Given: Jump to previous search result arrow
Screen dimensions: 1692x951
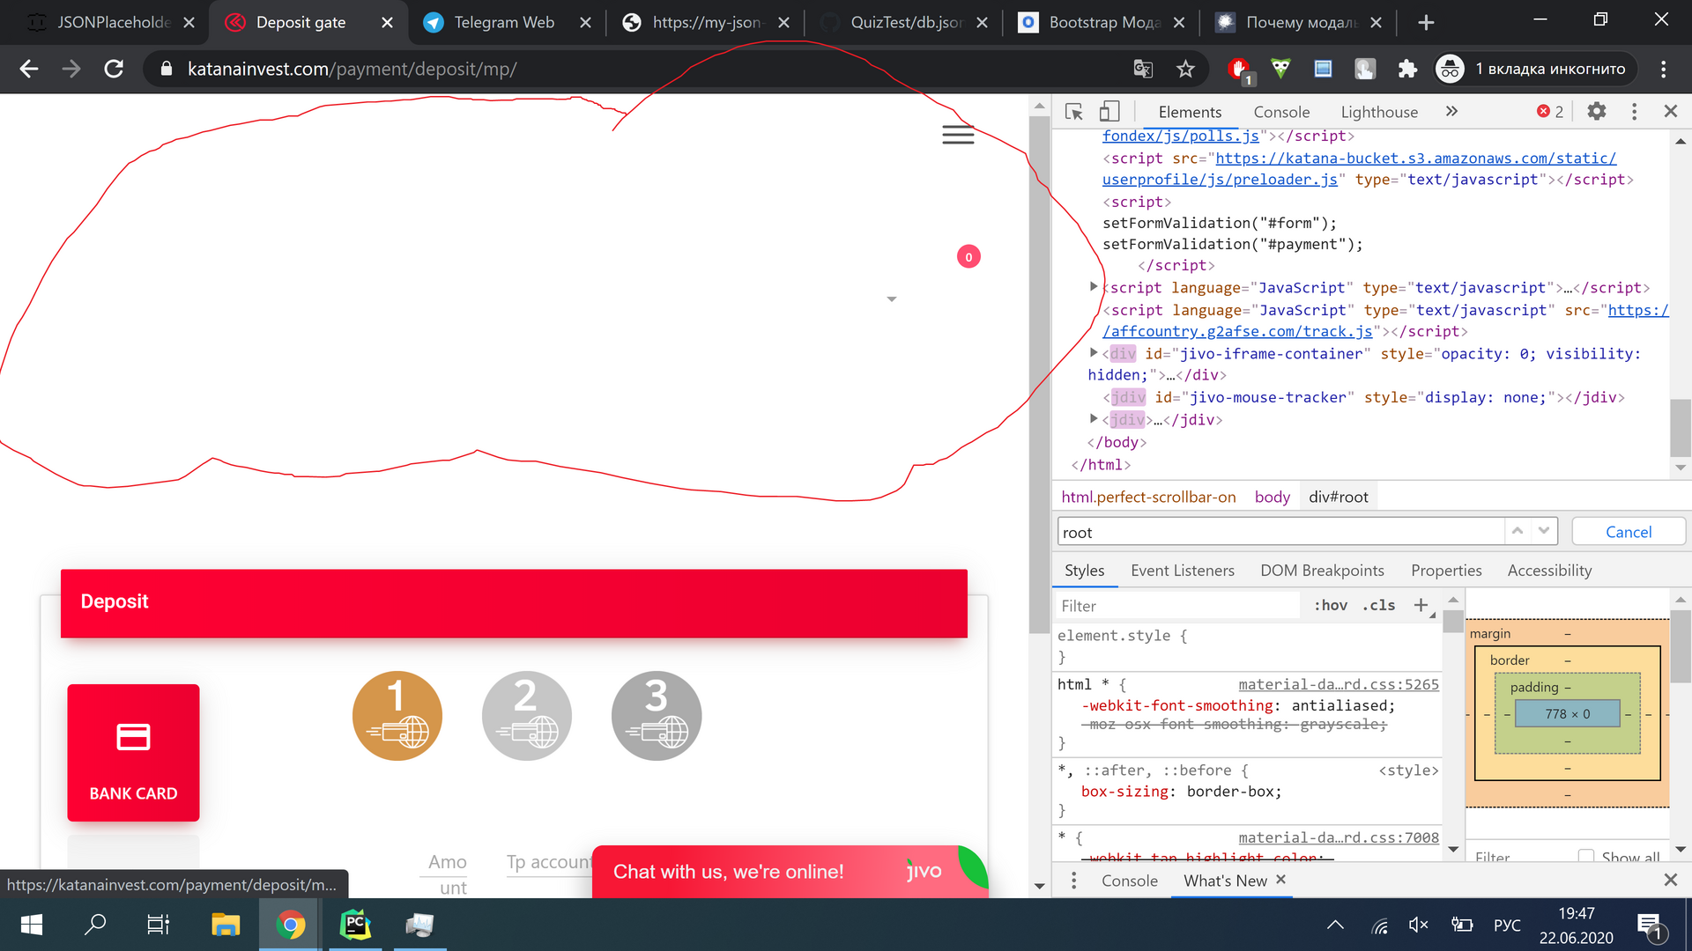Looking at the screenshot, I should 1518,531.
